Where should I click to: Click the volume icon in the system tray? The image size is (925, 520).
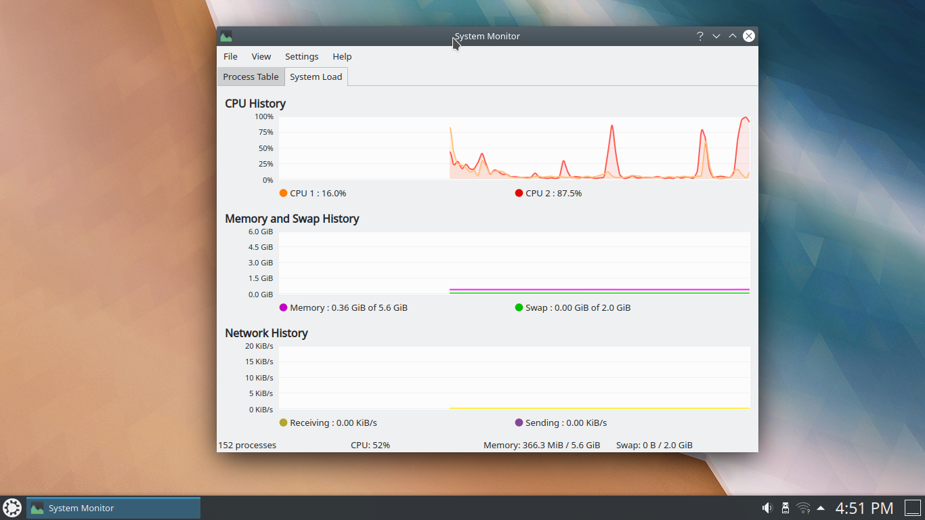click(768, 507)
